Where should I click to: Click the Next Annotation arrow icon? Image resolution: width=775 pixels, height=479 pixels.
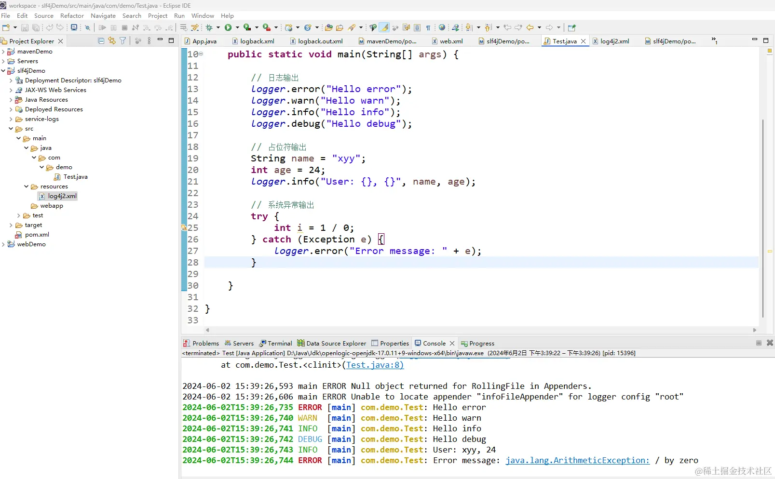tap(469, 27)
